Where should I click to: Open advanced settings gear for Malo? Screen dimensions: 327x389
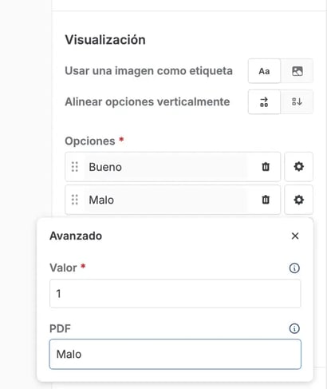coord(298,200)
